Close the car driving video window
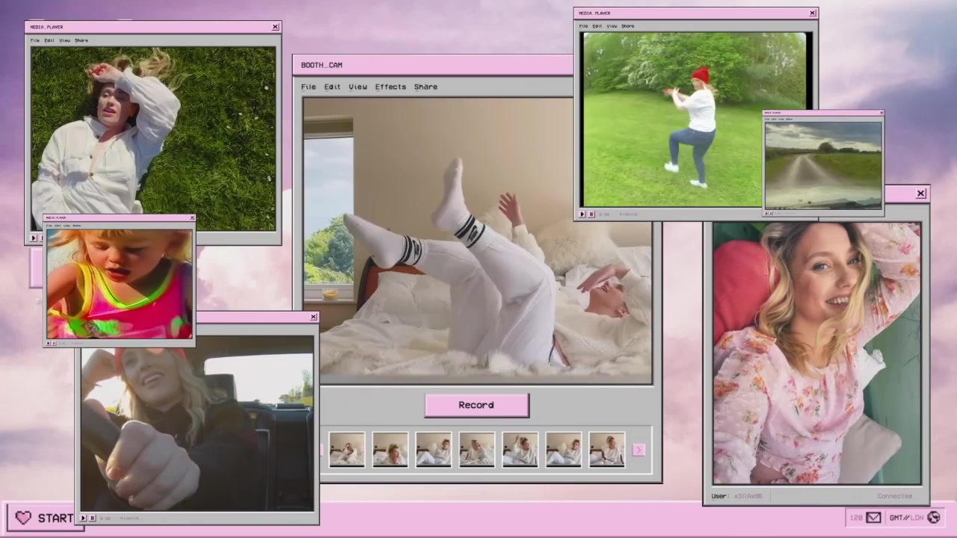 tap(313, 317)
